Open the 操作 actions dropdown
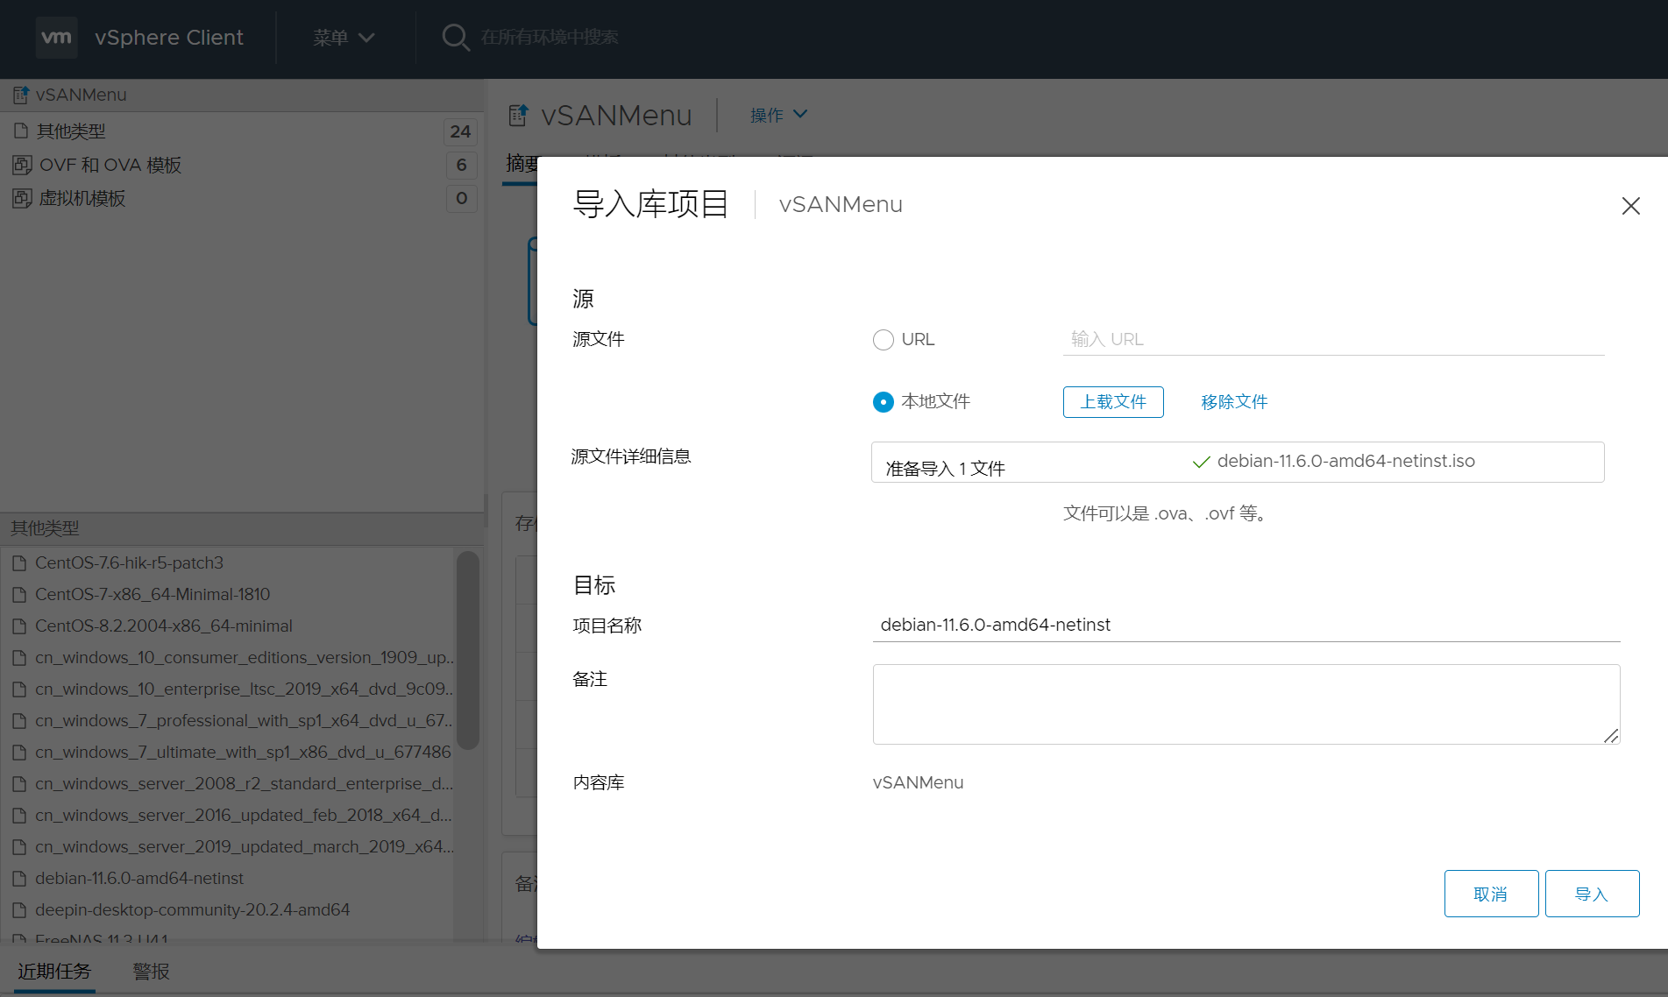 [777, 115]
